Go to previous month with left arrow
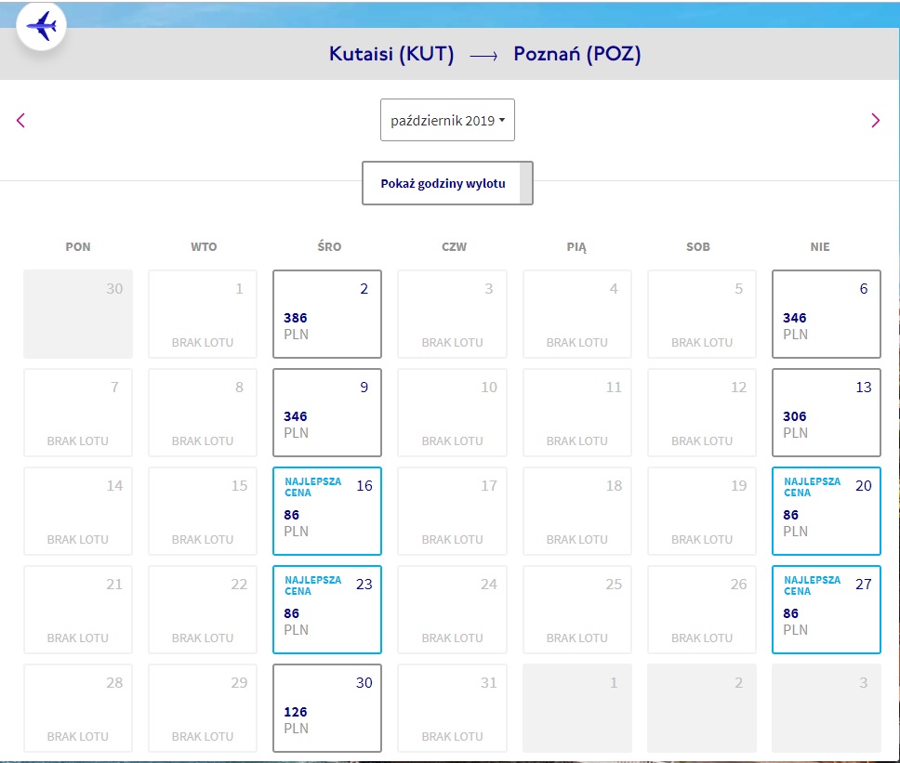 [20, 121]
